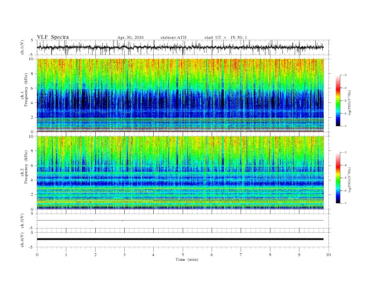Screen dimensions: 370x286
Task: Select the date text 'Apr. 30, 2016'
Action: click(x=130, y=37)
